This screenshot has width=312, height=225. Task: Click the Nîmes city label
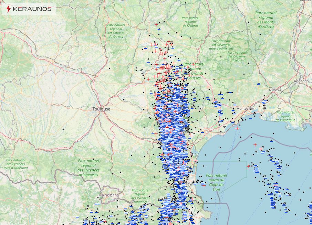tap(273, 89)
